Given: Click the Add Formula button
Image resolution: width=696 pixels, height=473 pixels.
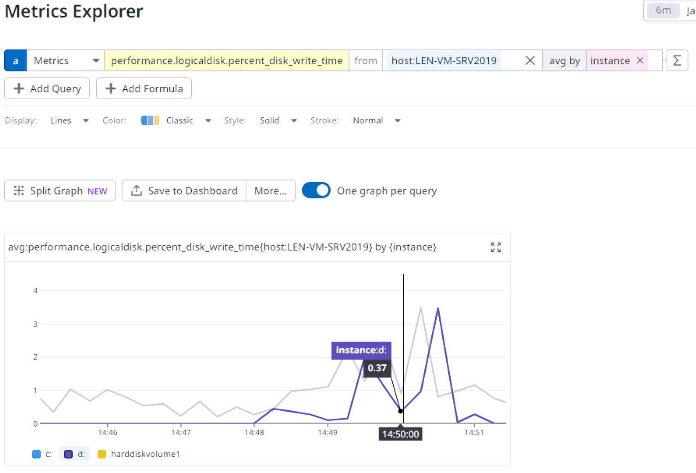Looking at the screenshot, I should click(144, 89).
